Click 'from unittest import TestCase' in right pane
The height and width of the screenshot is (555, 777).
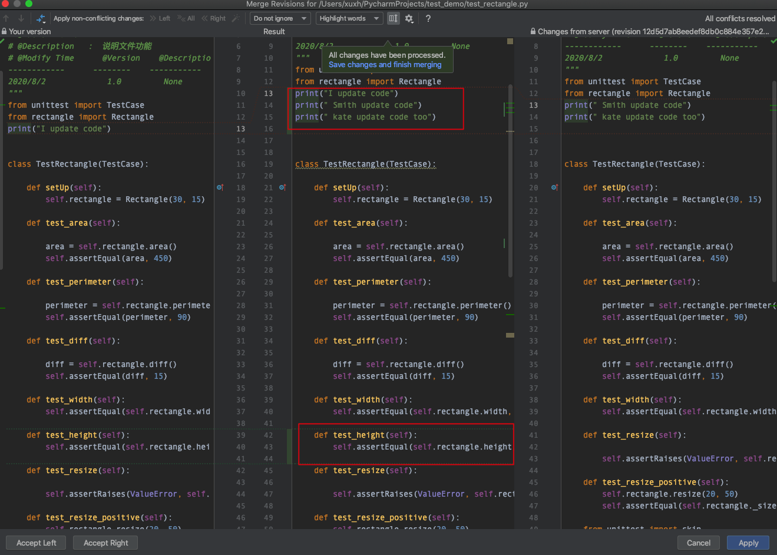633,81
